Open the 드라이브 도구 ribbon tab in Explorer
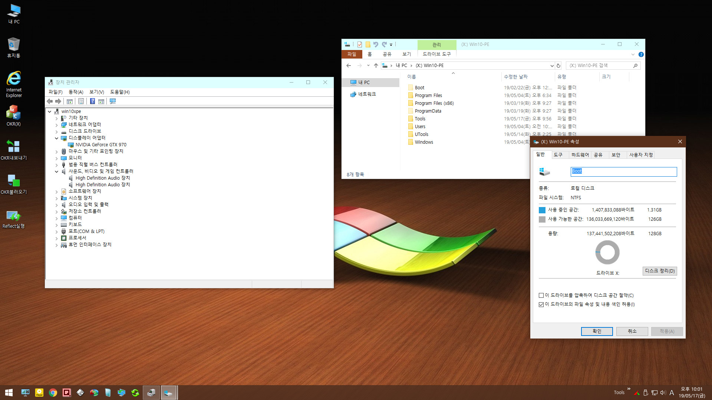The width and height of the screenshot is (712, 400). (437, 54)
